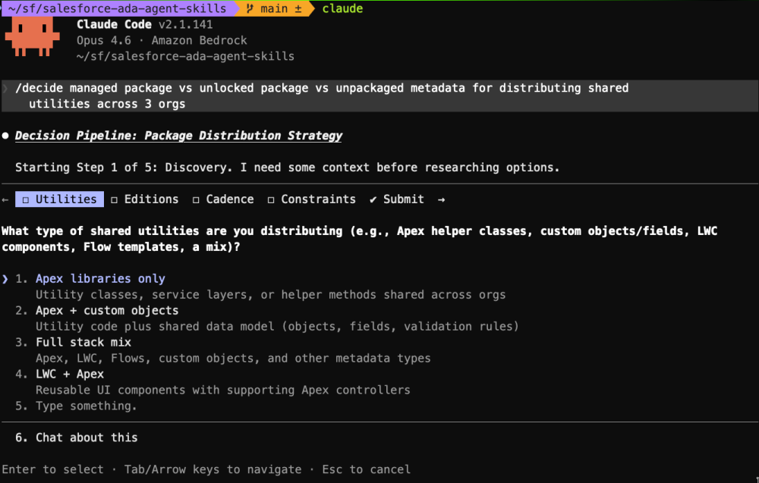Click the Starting Step 1 of 5 message
Image resolution: width=759 pixels, height=483 pixels.
point(287,168)
